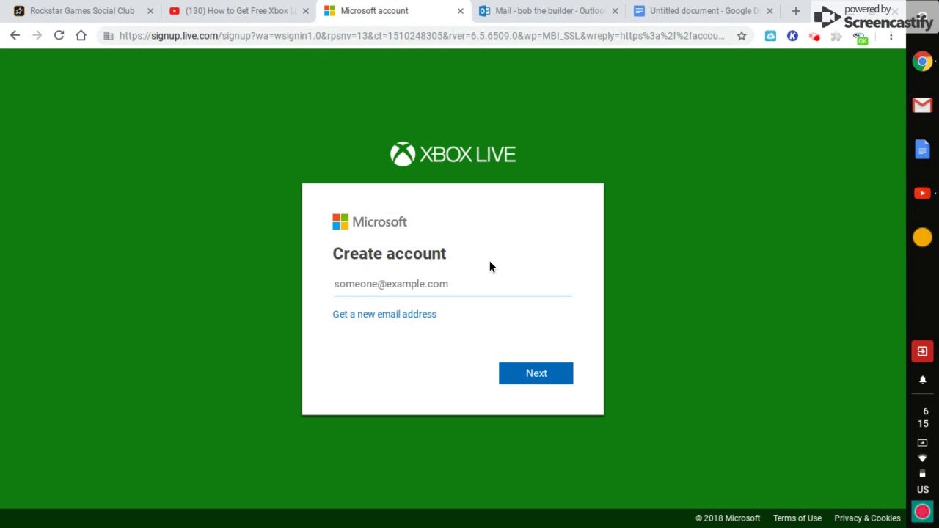
Task: Open Privacy & Cookies link
Action: pyautogui.click(x=867, y=518)
